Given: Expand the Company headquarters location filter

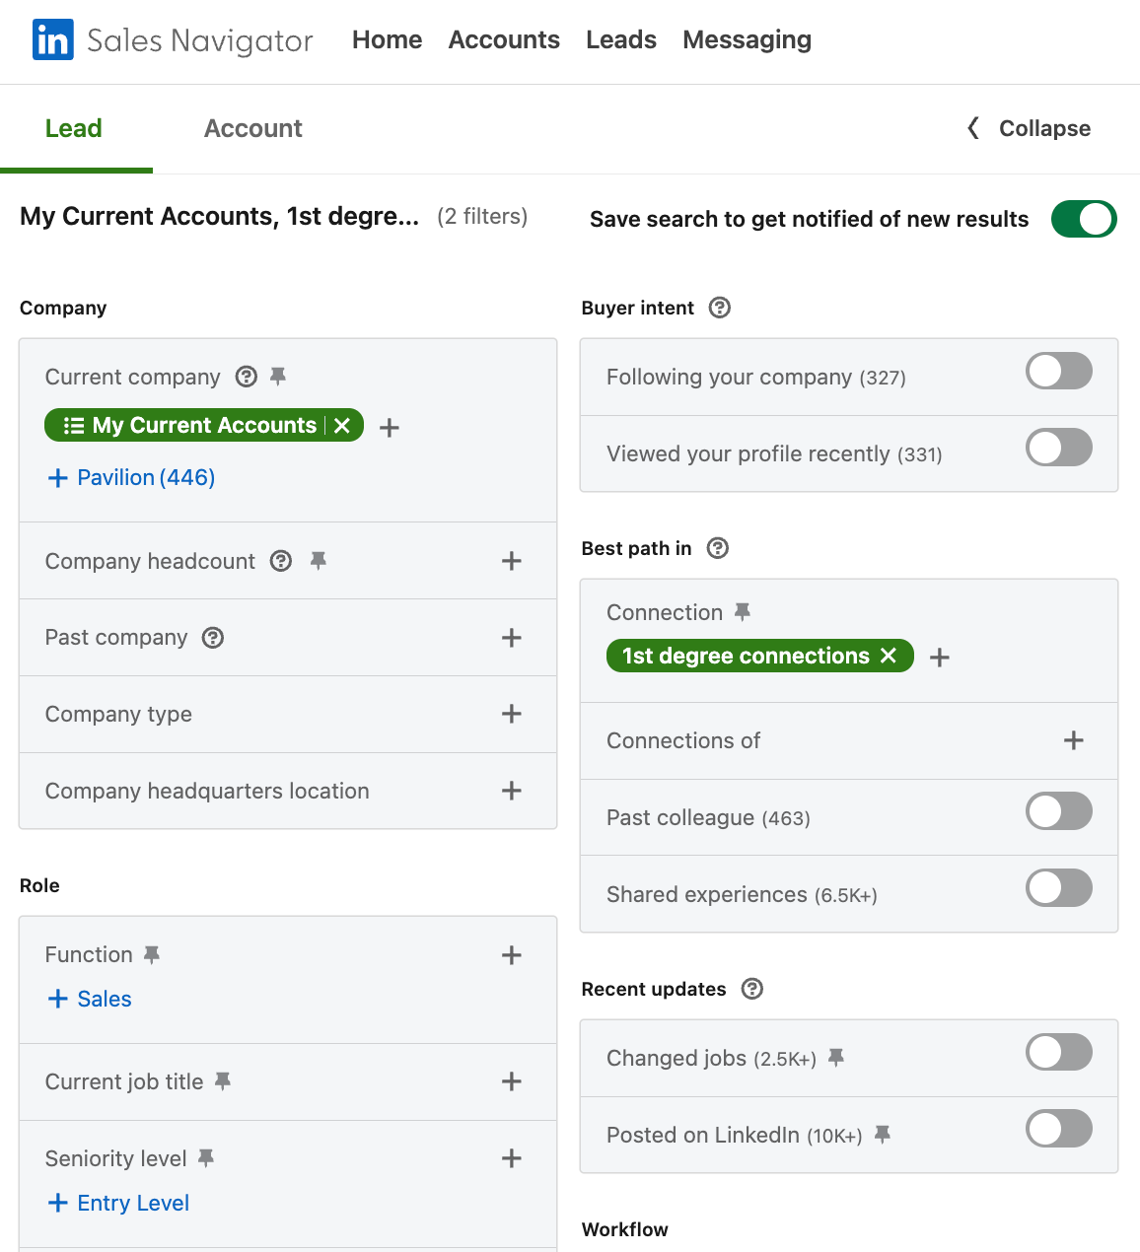Looking at the screenshot, I should coord(512,791).
